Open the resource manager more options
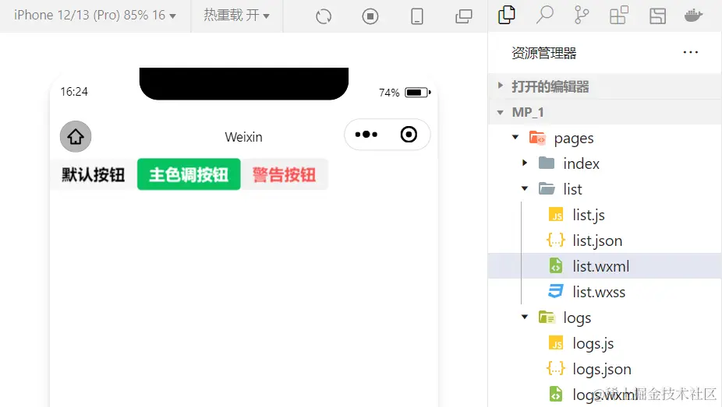 pyautogui.click(x=691, y=52)
